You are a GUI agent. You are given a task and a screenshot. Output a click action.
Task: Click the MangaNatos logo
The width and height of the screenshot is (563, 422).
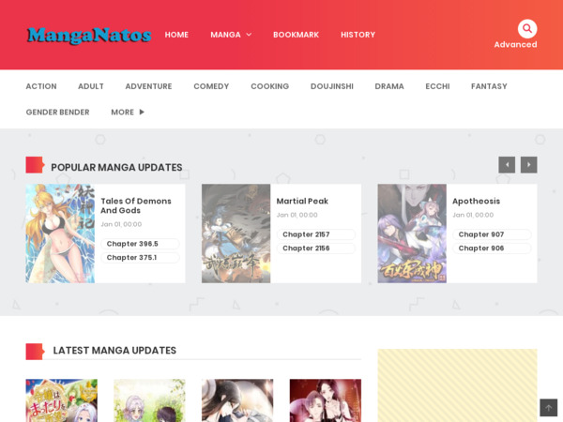click(89, 36)
